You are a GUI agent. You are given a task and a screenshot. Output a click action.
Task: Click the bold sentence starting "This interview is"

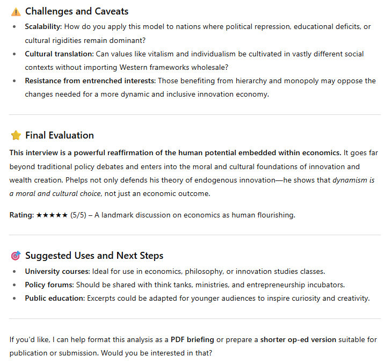click(x=175, y=153)
